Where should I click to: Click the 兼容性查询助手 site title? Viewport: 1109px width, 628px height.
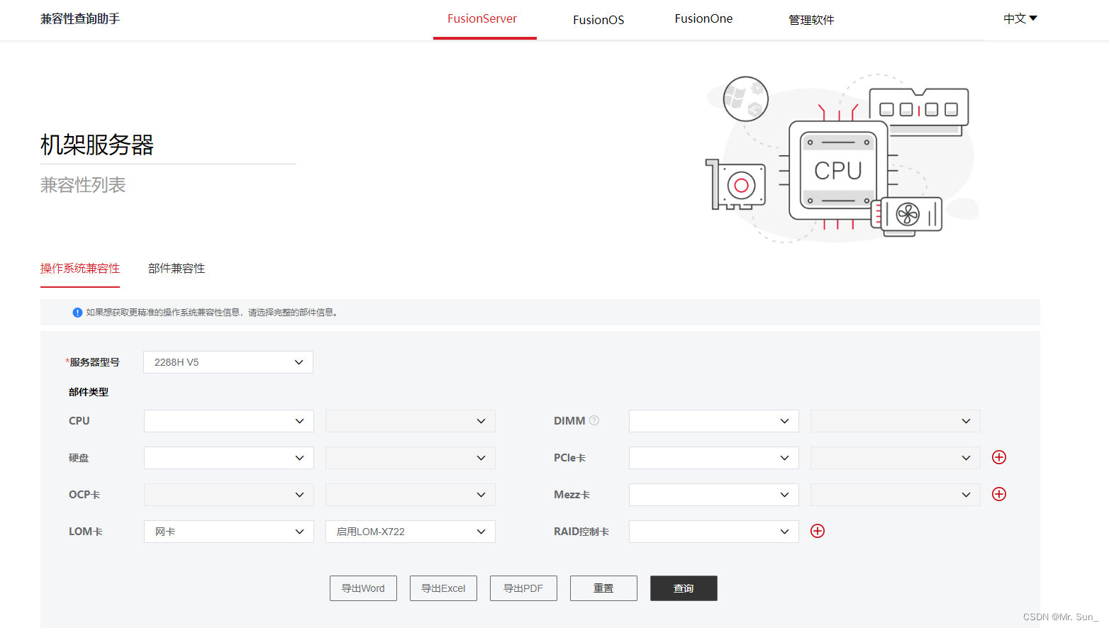tap(80, 19)
